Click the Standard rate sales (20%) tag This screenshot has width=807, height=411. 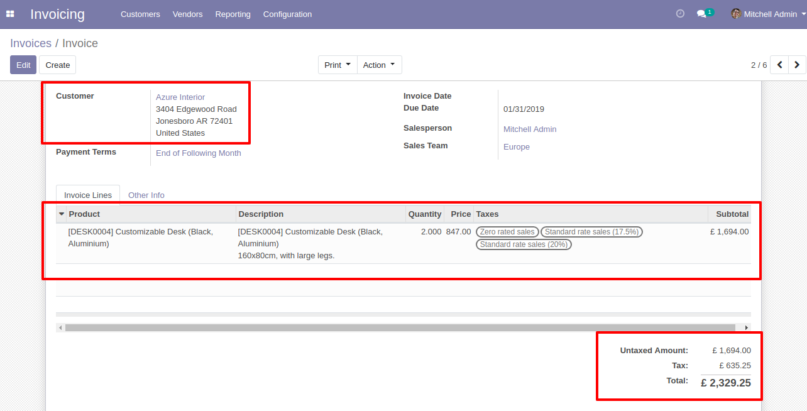point(524,244)
